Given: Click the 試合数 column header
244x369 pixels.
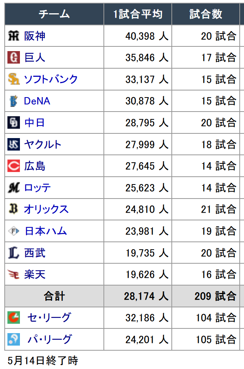Looking at the screenshot, I should (206, 14).
